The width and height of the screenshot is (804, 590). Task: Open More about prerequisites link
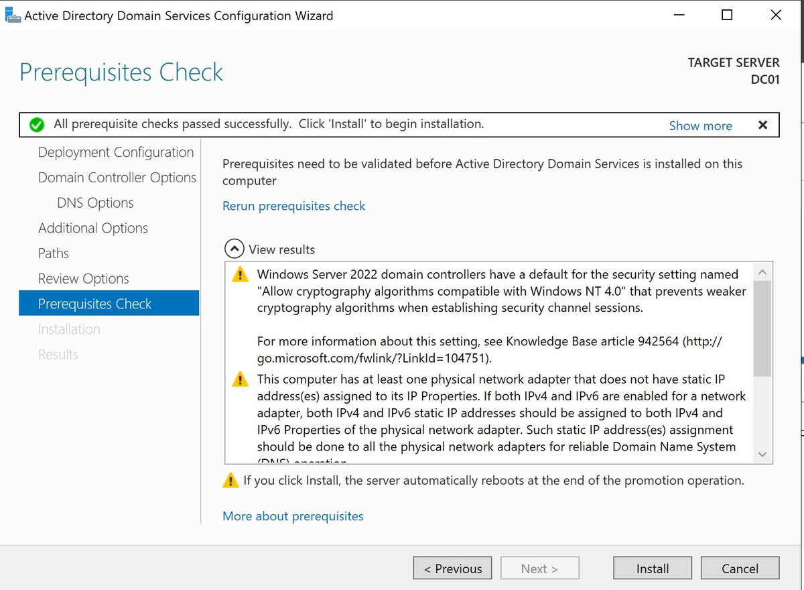(x=293, y=516)
